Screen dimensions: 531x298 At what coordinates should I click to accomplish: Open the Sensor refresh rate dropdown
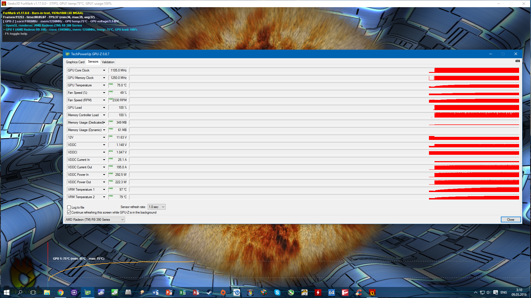pos(157,207)
